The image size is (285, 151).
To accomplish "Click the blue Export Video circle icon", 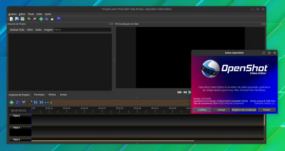I will click(58, 19).
